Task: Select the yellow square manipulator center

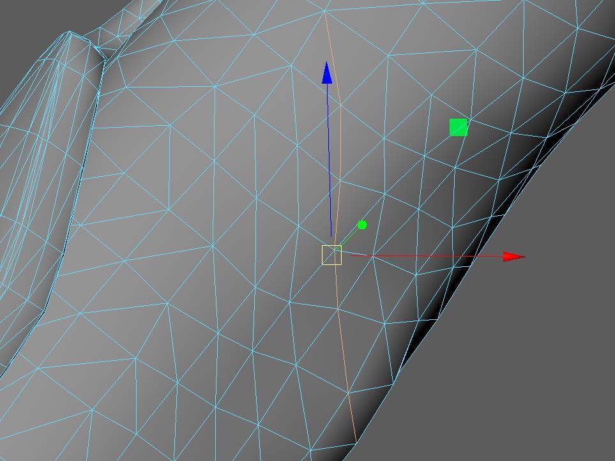Action: (331, 255)
